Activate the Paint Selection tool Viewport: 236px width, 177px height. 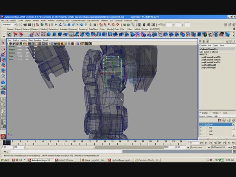pyautogui.click(x=3, y=55)
